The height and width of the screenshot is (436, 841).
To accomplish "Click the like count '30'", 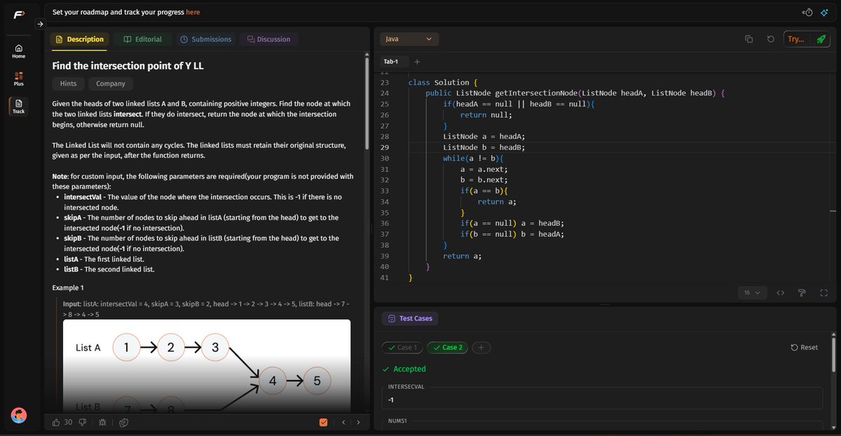I will click(68, 422).
